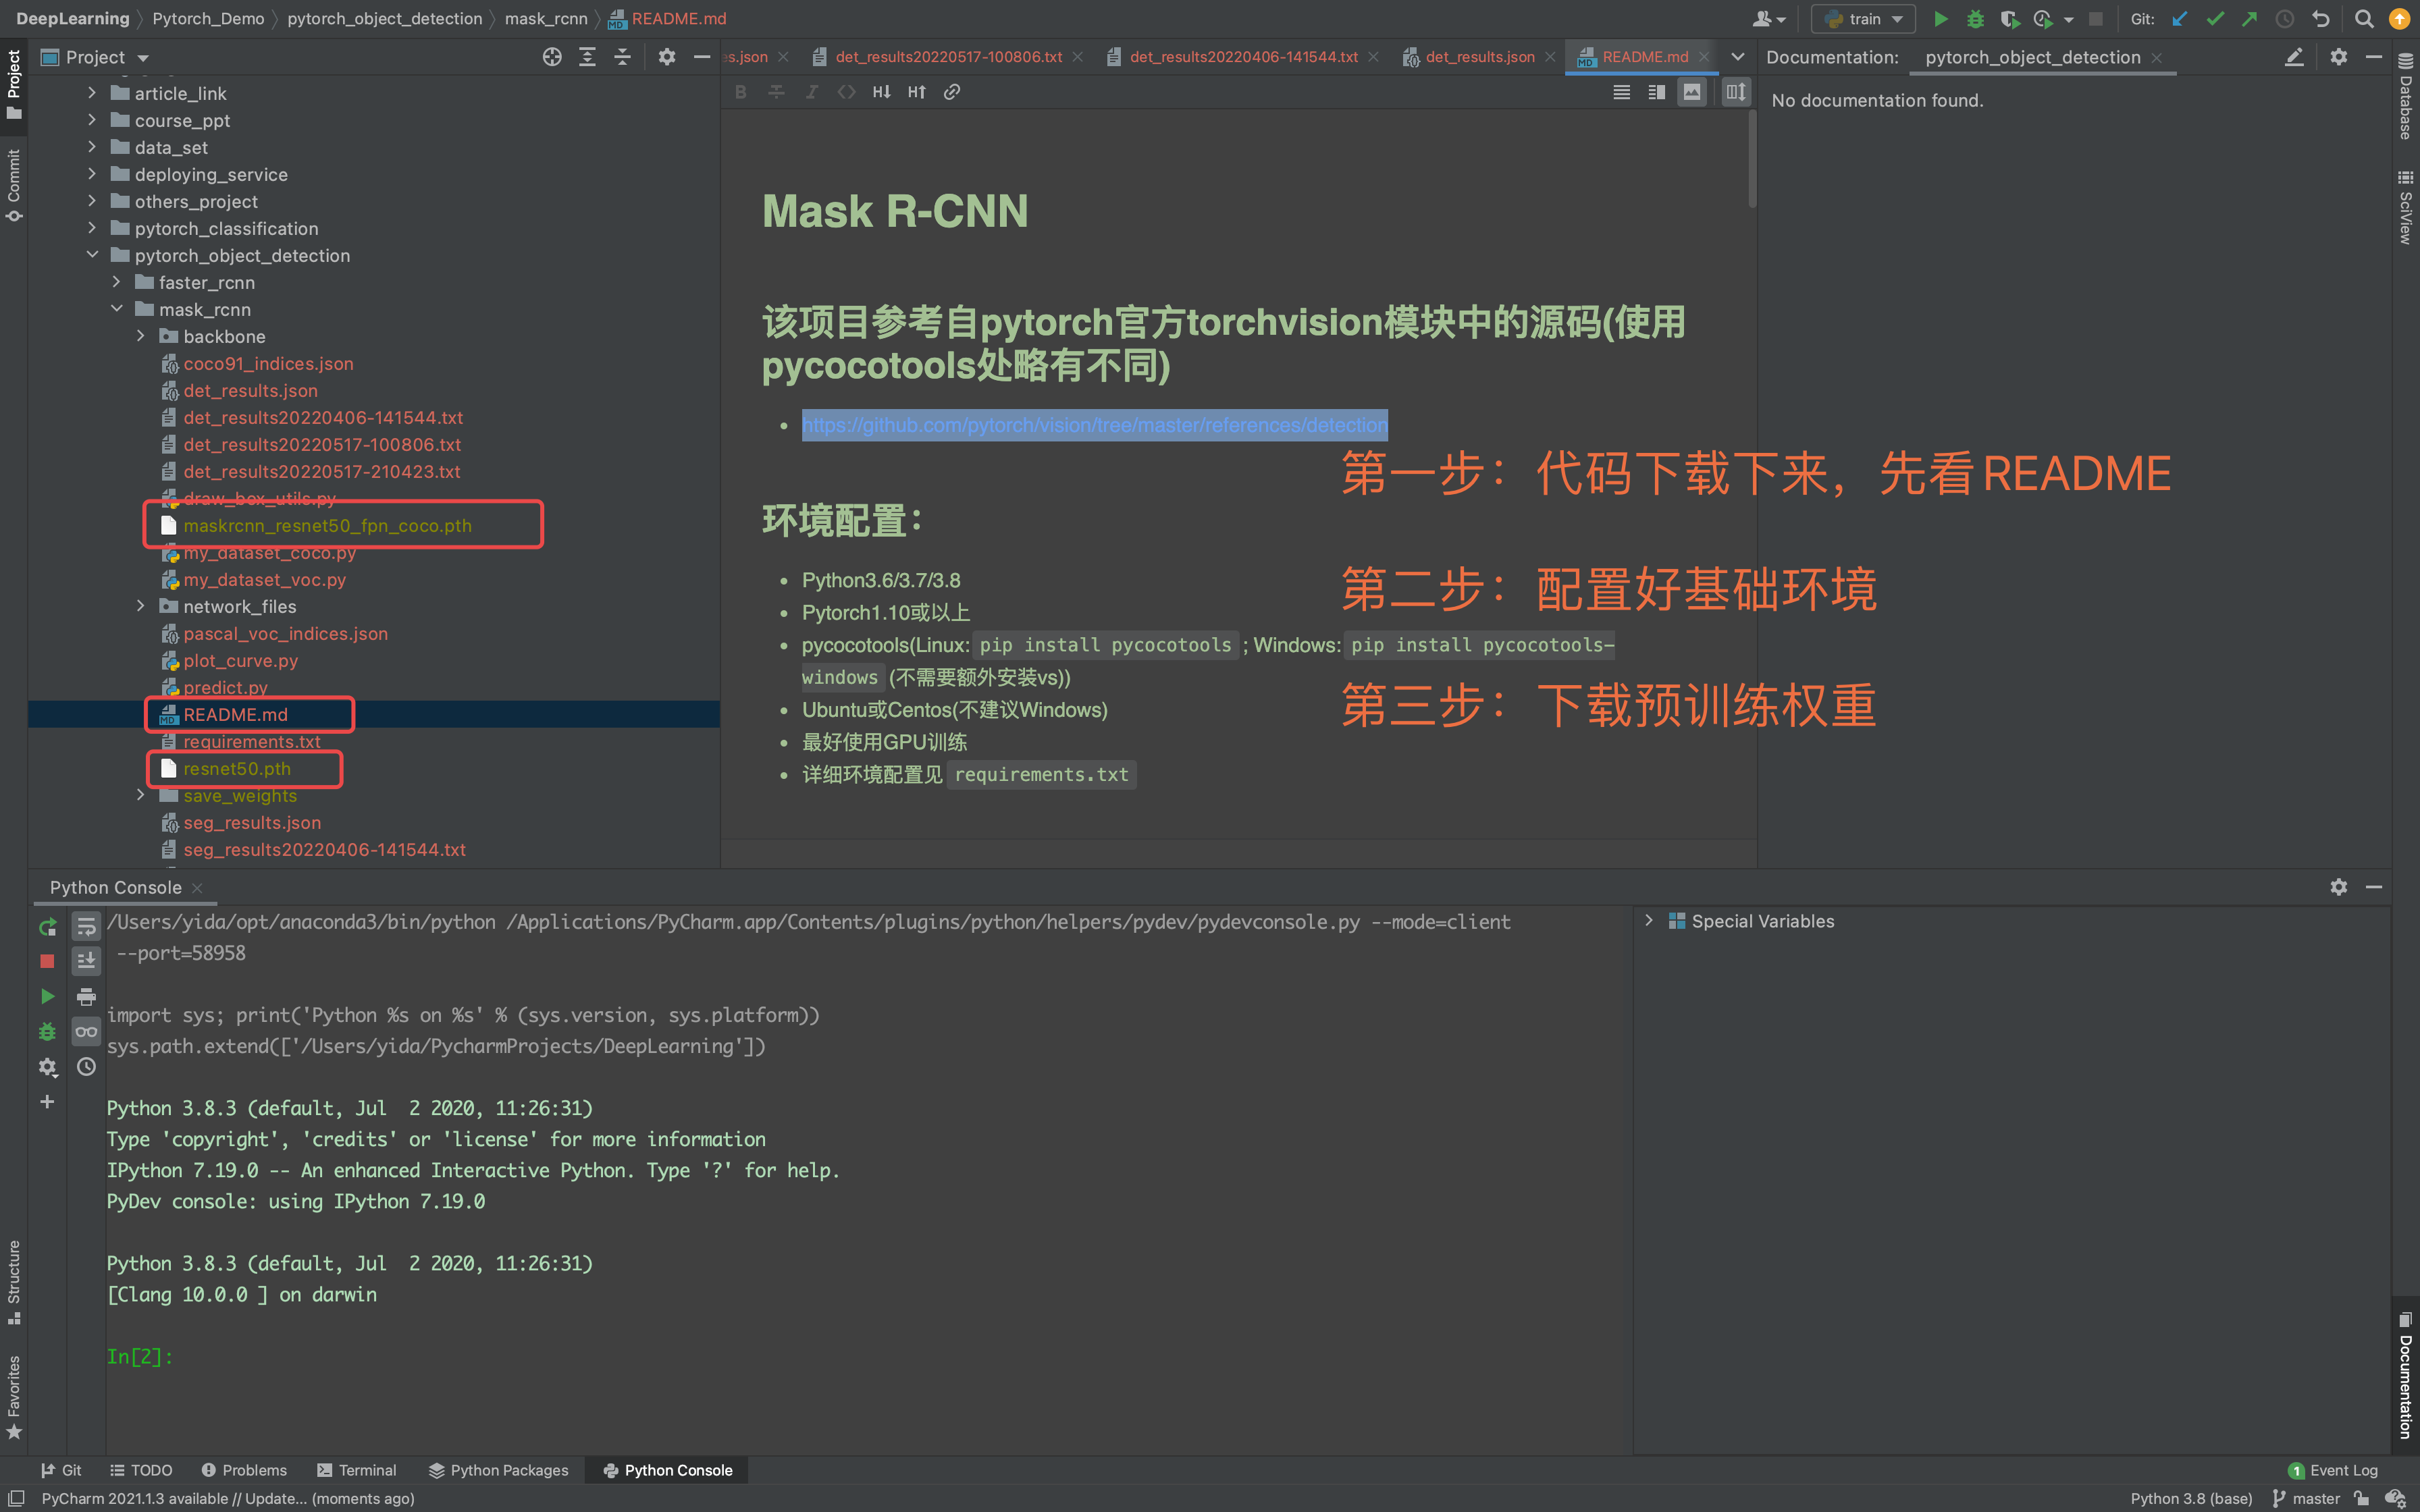The width and height of the screenshot is (2420, 1512).
Task: Execute current statement with console green play icon
Action: 47,996
